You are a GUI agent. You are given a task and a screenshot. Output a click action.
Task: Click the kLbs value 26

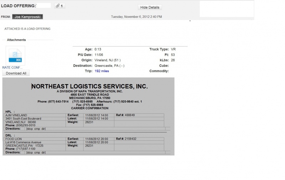tap(173, 60)
